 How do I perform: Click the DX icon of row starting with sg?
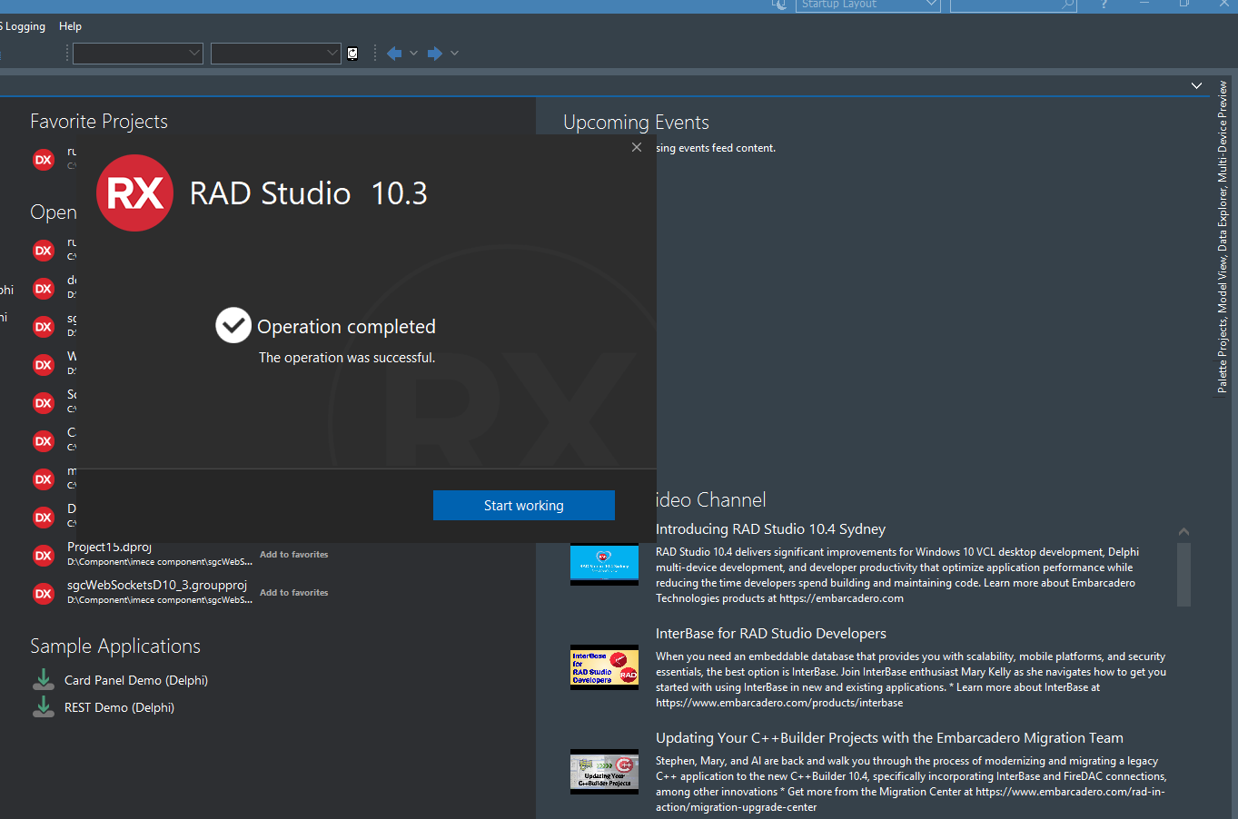pos(44,327)
